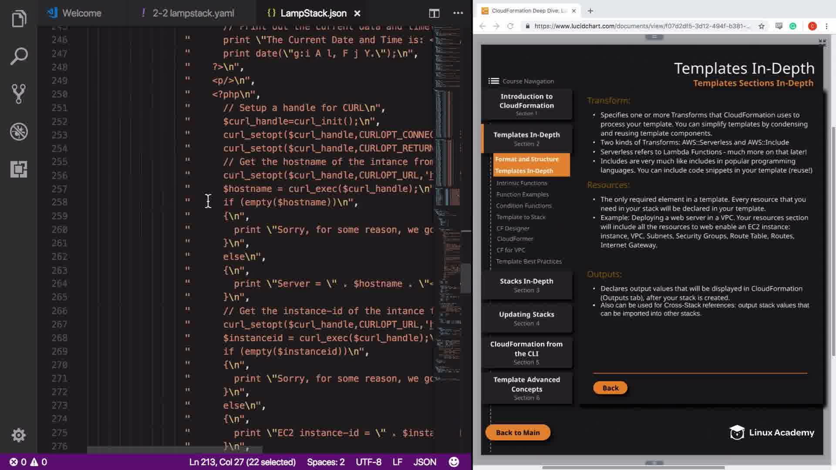The width and height of the screenshot is (836, 470).
Task: Click the orange Back button
Action: point(610,388)
